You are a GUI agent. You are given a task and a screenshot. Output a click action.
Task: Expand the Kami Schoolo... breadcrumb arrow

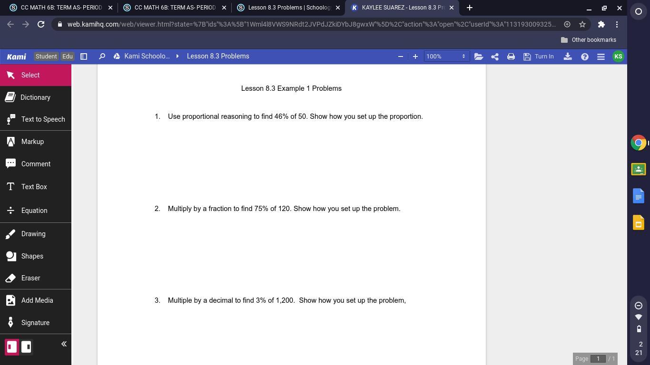click(x=177, y=57)
